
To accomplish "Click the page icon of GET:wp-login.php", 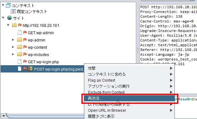I will pos(19,61).
